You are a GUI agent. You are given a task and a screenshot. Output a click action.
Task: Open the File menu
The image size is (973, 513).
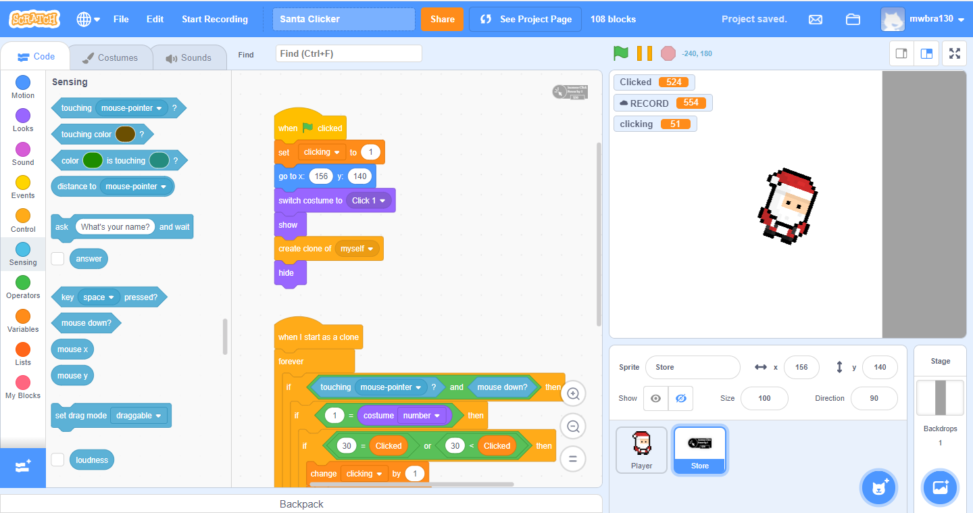(x=121, y=19)
